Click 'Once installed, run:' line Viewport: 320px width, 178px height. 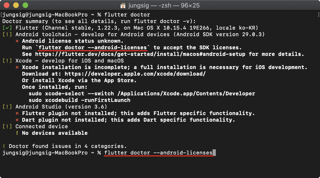pyautogui.click(x=55, y=87)
